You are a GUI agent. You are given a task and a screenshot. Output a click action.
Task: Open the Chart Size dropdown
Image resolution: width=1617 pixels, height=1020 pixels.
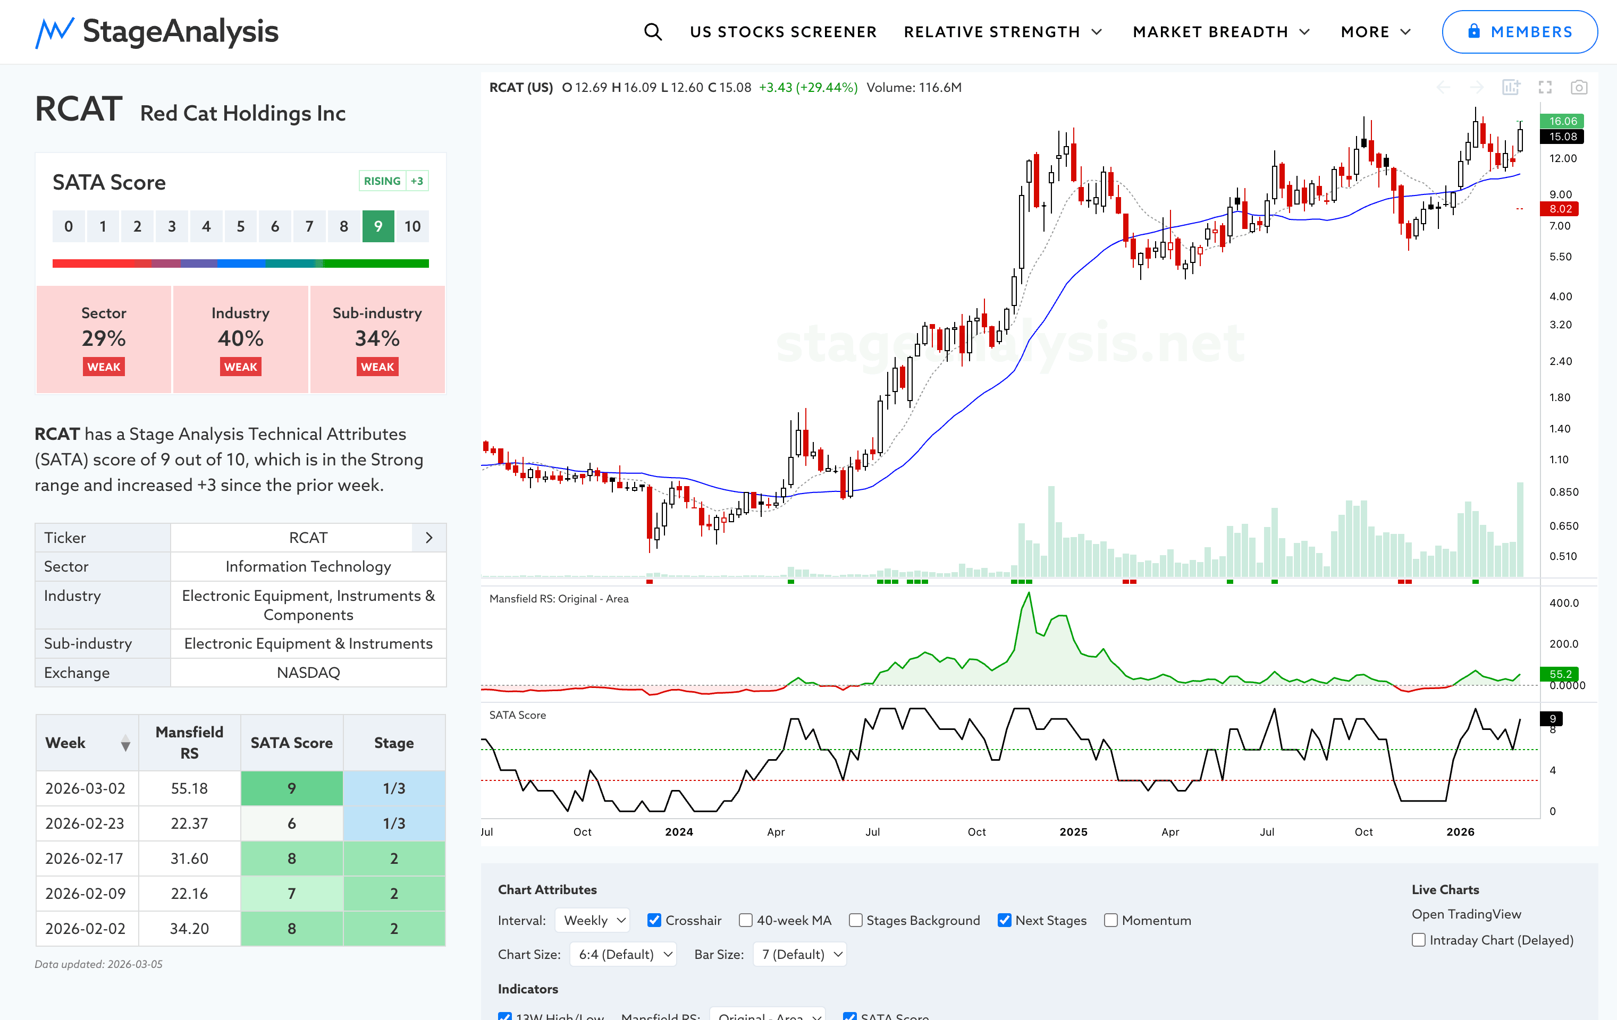tap(622, 954)
